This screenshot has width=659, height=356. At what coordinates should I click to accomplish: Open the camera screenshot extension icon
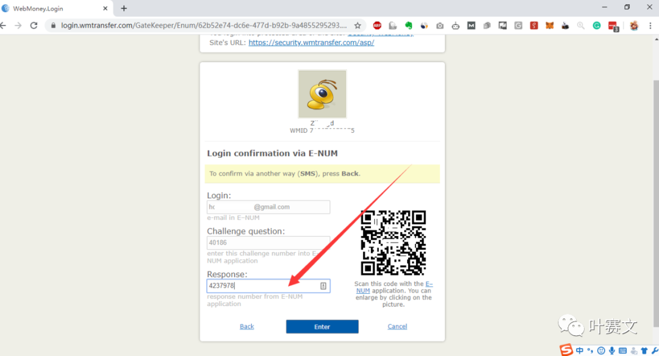(439, 26)
